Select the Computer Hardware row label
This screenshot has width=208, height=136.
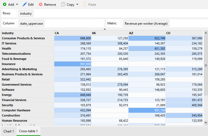click(x=28, y=110)
